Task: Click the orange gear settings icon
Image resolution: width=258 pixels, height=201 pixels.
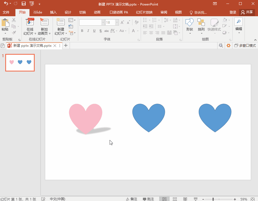Action: [x=228, y=46]
